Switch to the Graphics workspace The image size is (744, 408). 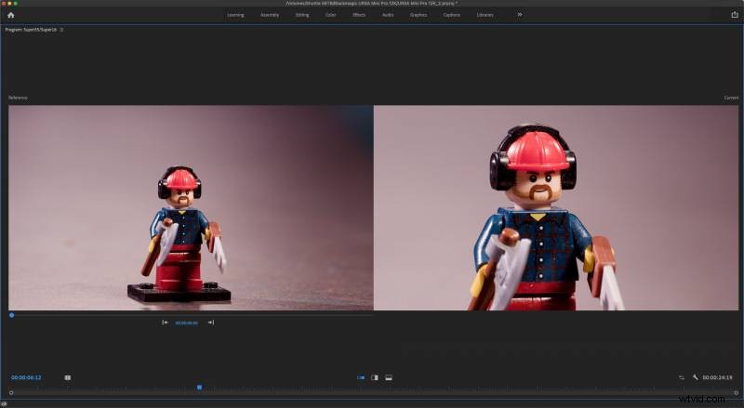(x=418, y=15)
